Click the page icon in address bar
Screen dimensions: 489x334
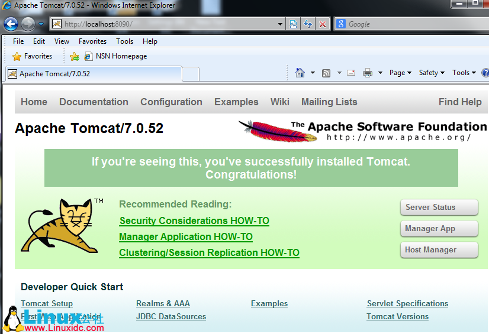coord(57,24)
